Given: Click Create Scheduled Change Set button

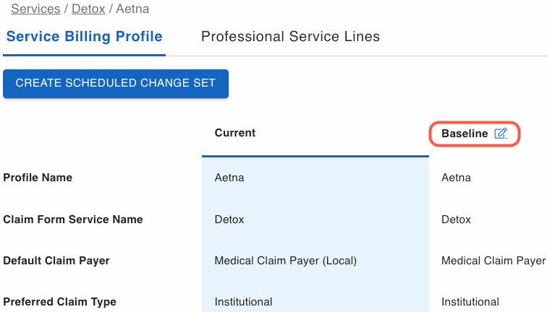Looking at the screenshot, I should pos(116,84).
